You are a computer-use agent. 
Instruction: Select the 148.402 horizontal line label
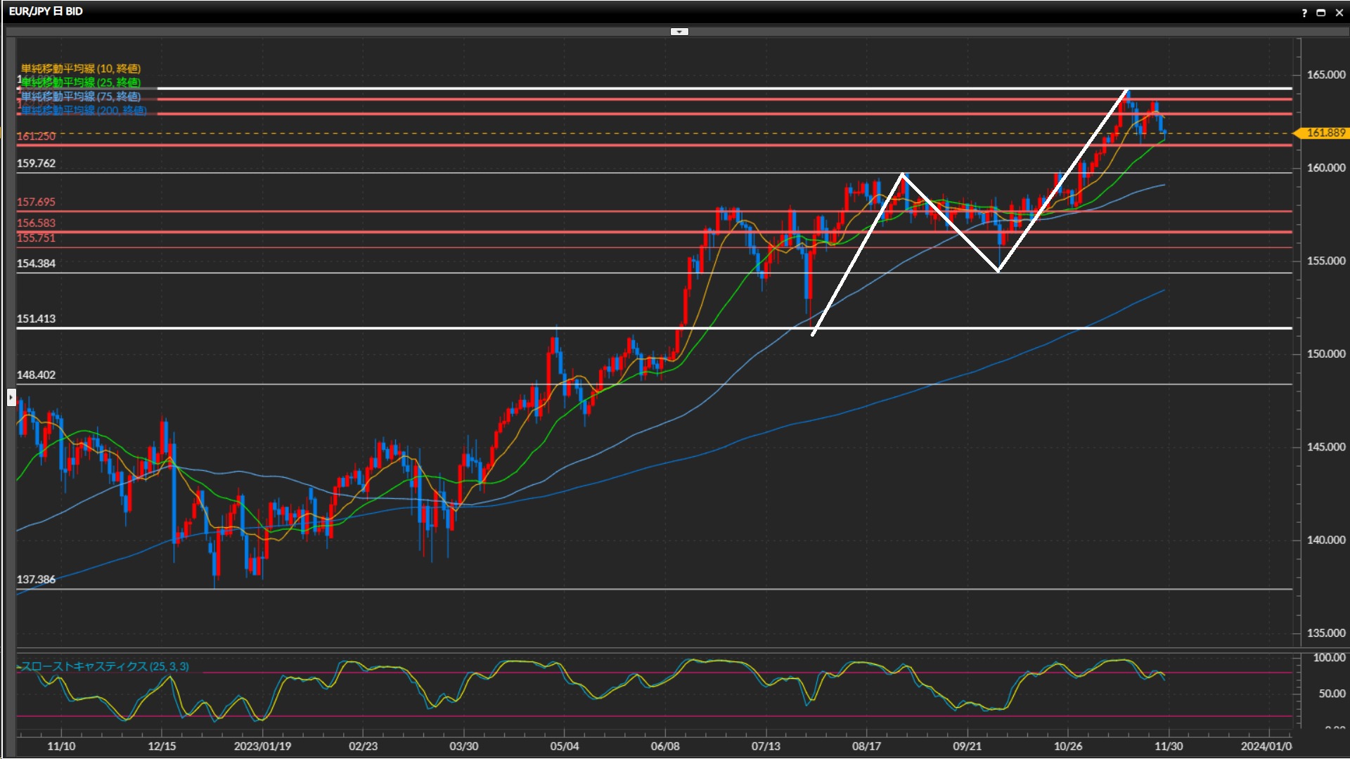(36, 375)
